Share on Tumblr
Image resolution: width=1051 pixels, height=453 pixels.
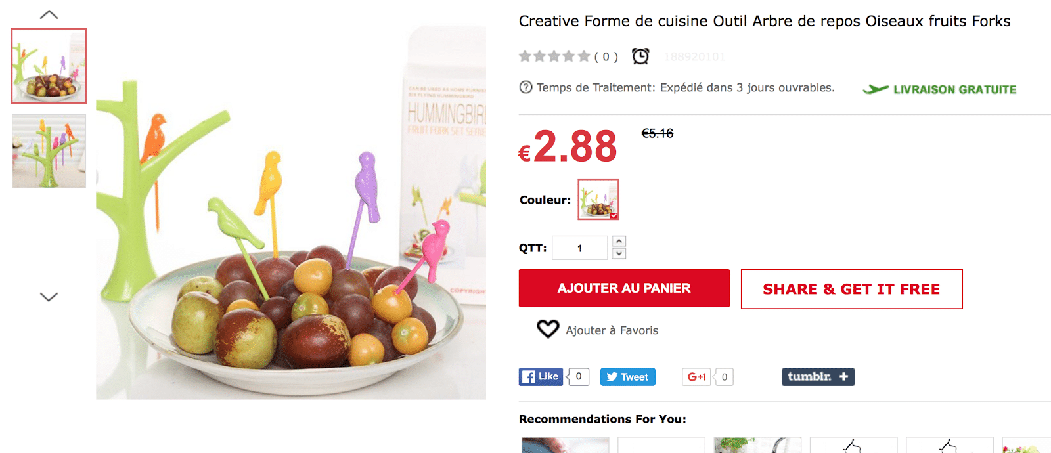(818, 377)
